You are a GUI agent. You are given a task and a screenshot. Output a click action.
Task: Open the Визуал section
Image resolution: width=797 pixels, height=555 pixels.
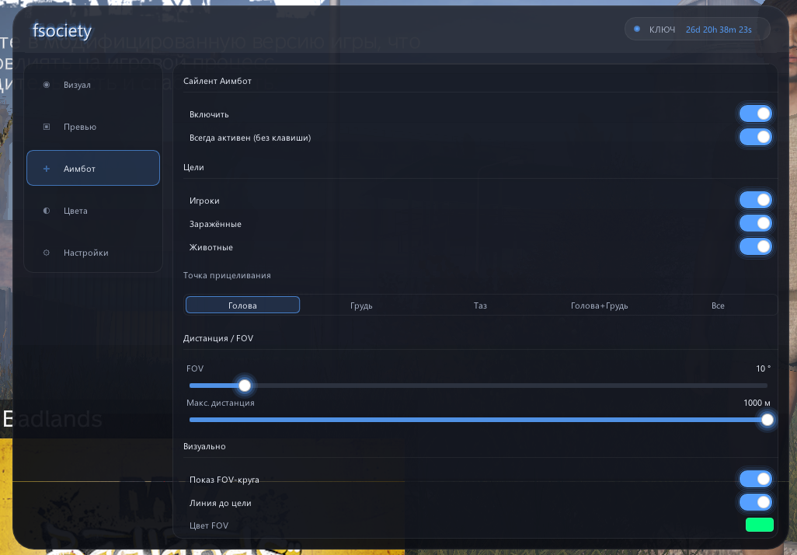[x=93, y=85]
